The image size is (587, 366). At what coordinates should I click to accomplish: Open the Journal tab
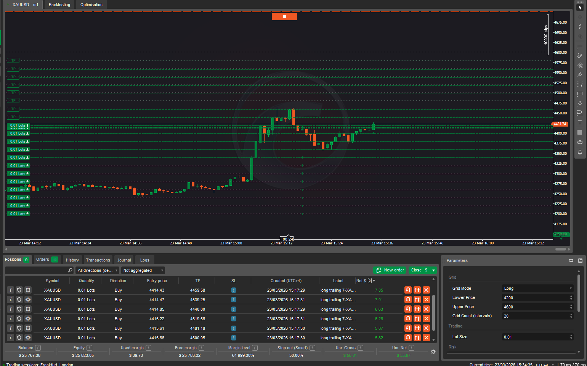[124, 260]
